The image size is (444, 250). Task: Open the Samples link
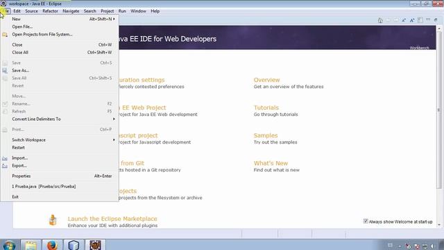pos(266,135)
